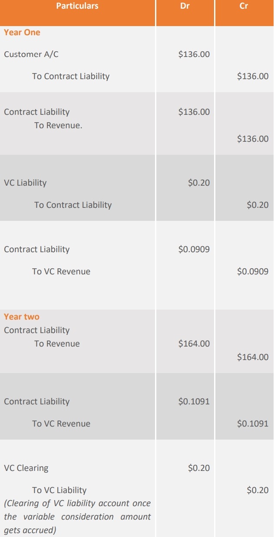274x537 pixels.
Task: Click the $164.00 debit amount
Action: pos(194,344)
